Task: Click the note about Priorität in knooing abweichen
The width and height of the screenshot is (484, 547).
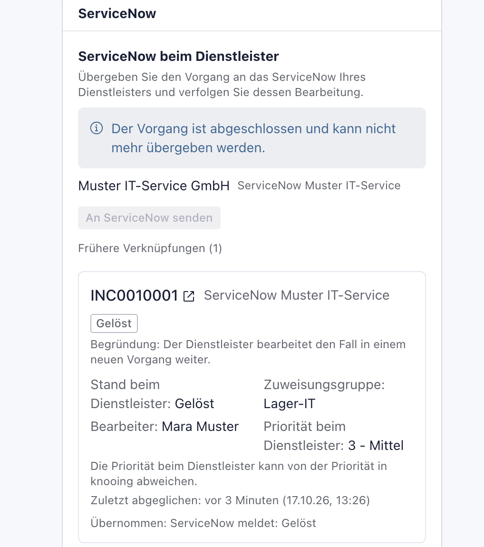Action: [x=239, y=473]
